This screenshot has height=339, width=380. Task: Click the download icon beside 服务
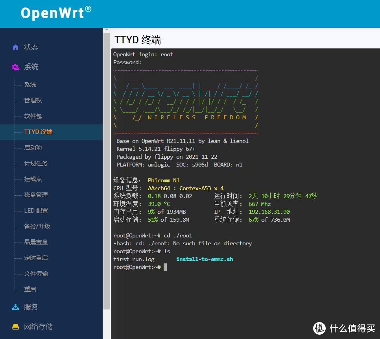(16, 307)
